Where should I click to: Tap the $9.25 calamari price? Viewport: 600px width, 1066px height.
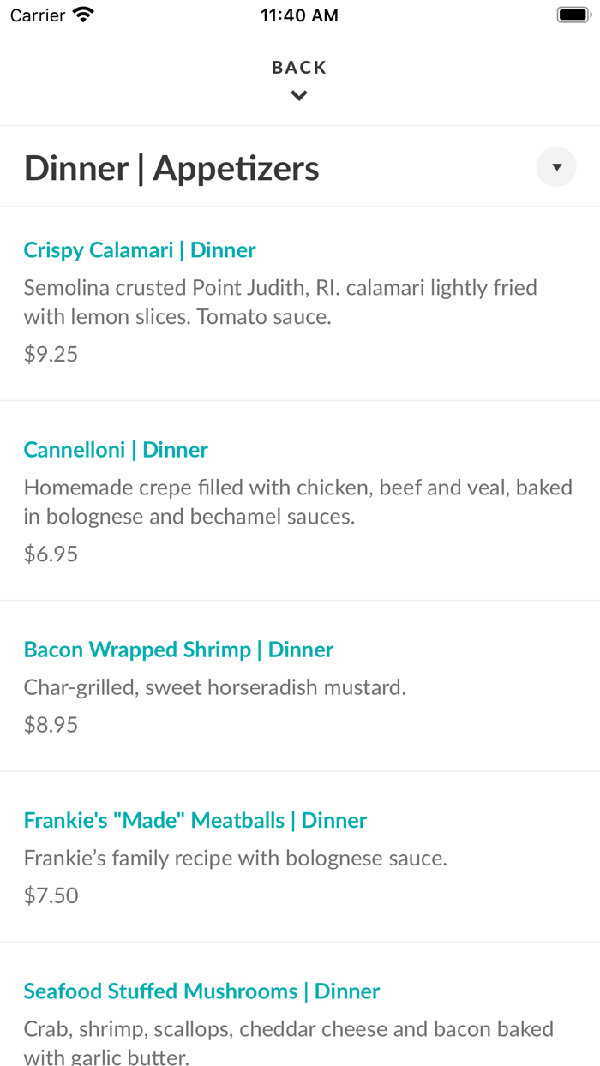tap(51, 354)
